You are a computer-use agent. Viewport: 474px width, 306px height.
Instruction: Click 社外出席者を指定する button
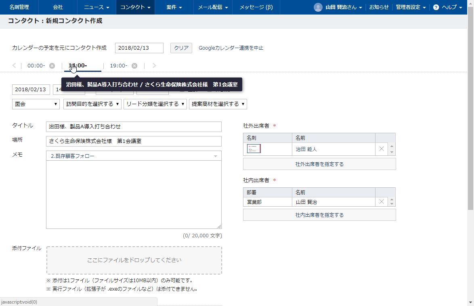319,164
